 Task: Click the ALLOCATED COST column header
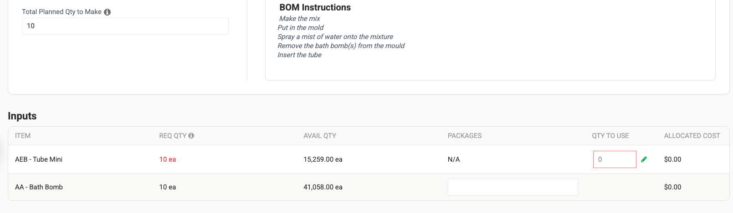coord(692,136)
